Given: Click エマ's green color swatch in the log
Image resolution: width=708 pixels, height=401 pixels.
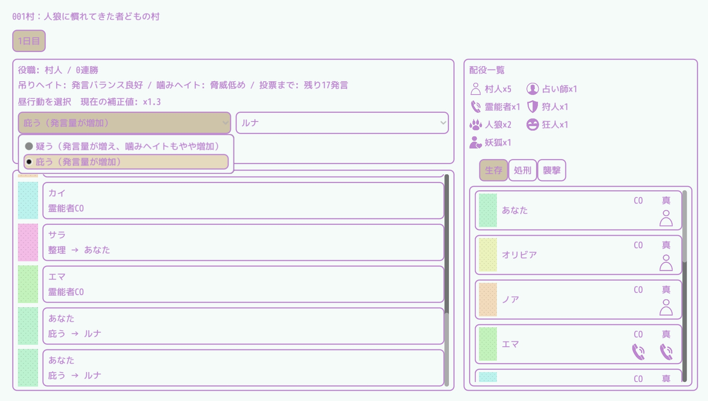Looking at the screenshot, I should [28, 284].
